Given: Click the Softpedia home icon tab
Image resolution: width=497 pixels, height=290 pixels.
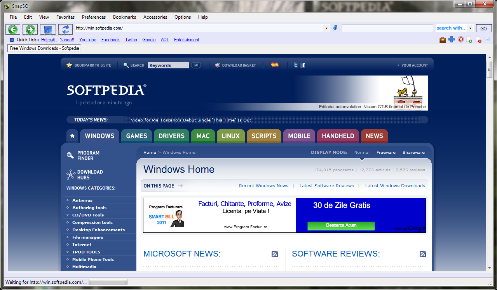Looking at the screenshot, I should (x=72, y=136).
